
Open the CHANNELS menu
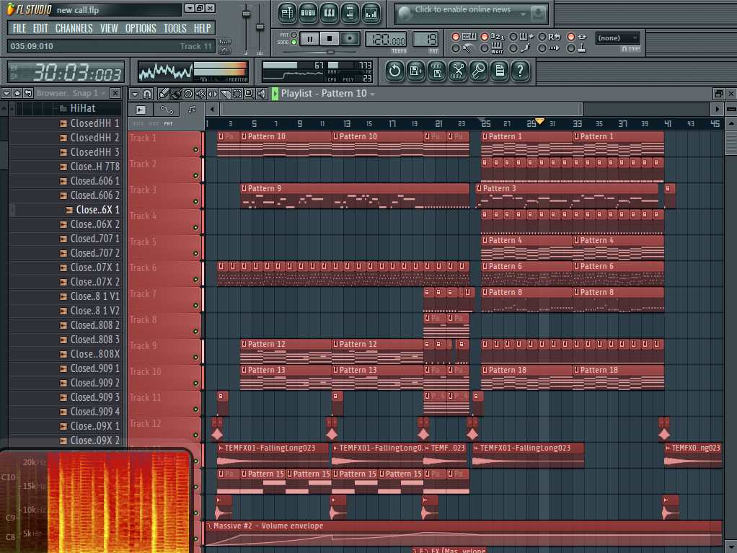click(74, 28)
